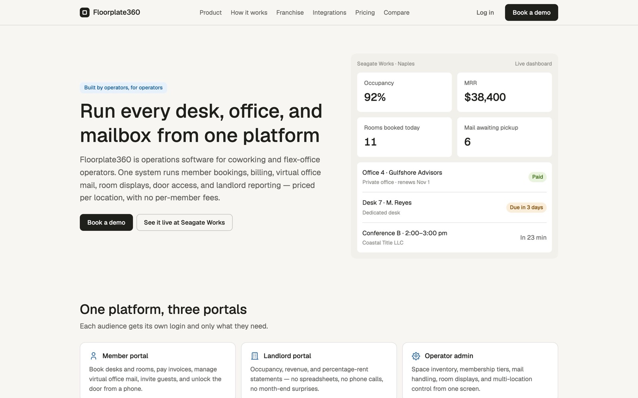Click Book a demo in header
Viewport: 638px width, 398px height.
532,12
